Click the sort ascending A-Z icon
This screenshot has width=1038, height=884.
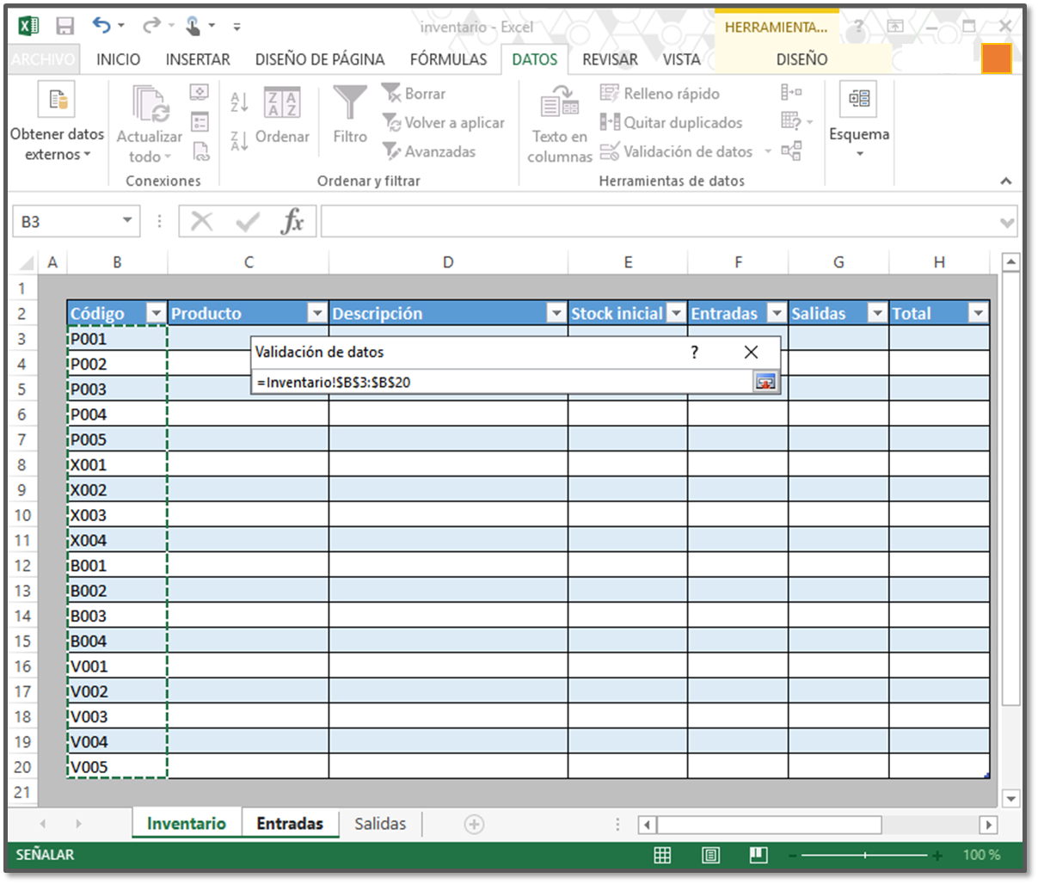tap(240, 101)
